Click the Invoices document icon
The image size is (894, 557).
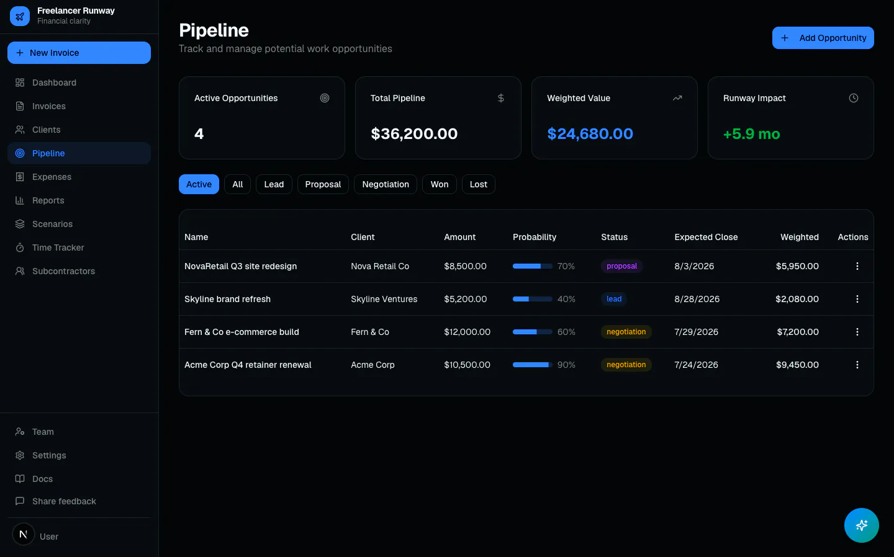click(20, 106)
